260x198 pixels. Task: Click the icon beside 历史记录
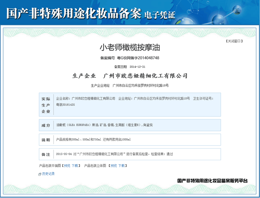40,174
